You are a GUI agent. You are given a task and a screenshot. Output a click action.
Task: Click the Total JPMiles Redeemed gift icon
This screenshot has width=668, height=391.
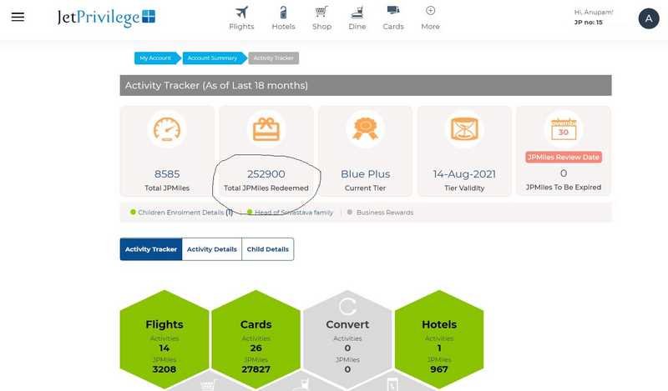click(266, 129)
